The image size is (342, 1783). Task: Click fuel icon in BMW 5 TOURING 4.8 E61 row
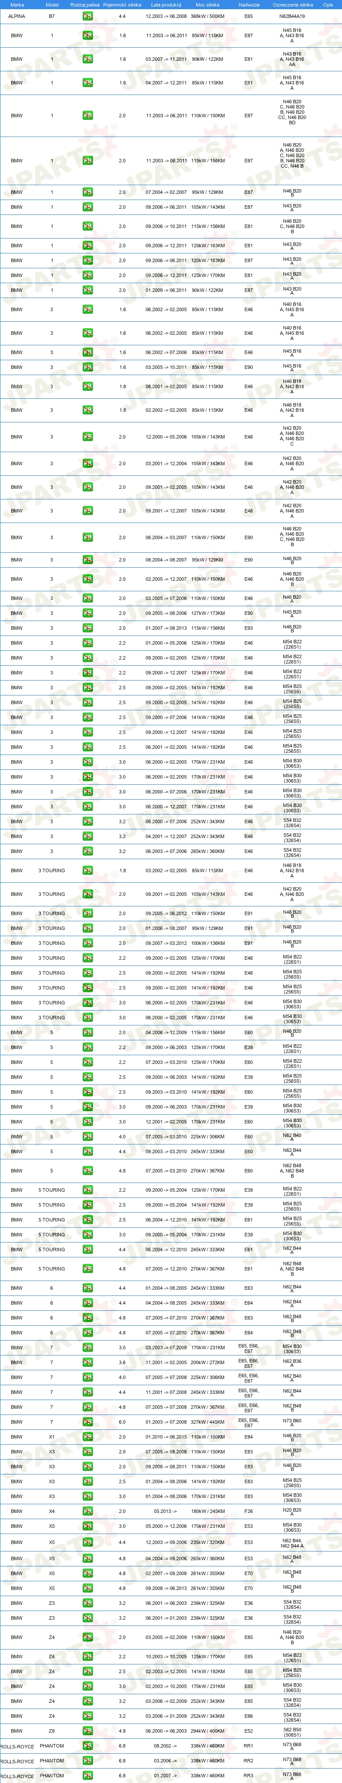pyautogui.click(x=87, y=1269)
